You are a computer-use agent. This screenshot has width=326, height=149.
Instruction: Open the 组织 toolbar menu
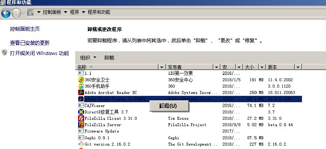point(88,58)
